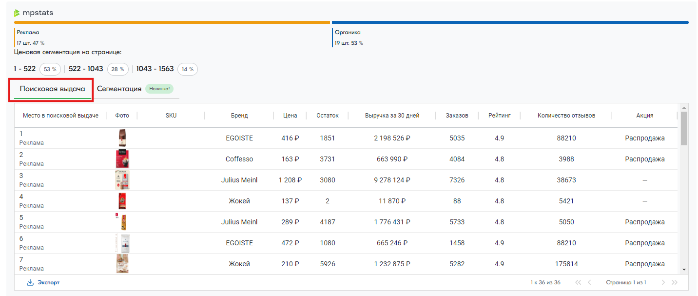Sort by Остаток column header
Screen dimensions: 698x296
(x=328, y=116)
